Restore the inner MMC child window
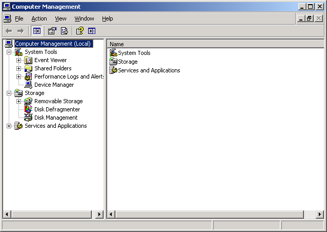 [x=309, y=18]
